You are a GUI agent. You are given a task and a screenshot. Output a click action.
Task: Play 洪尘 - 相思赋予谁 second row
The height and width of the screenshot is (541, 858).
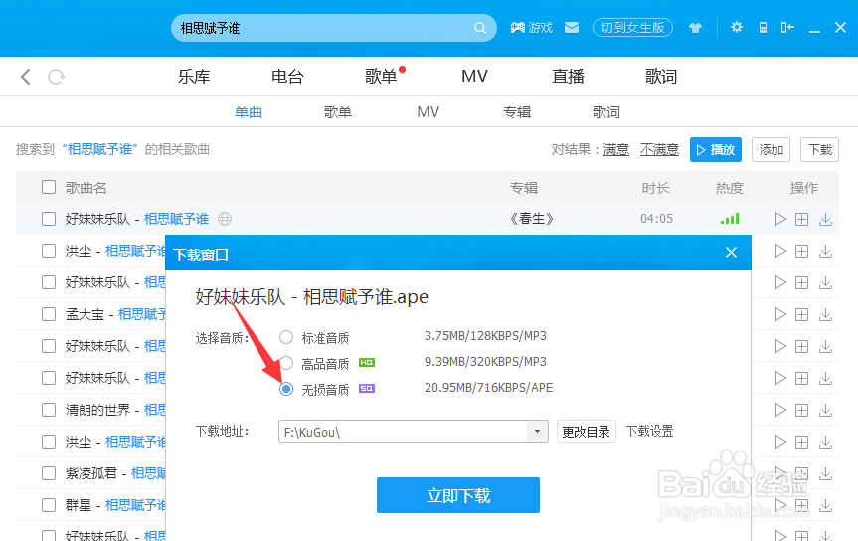coord(780,251)
